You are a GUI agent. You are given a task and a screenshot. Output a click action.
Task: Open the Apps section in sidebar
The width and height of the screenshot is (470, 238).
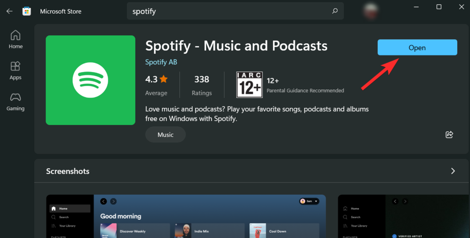coord(16,71)
